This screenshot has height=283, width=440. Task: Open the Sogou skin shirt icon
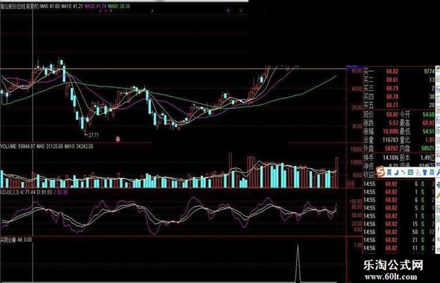[425, 172]
